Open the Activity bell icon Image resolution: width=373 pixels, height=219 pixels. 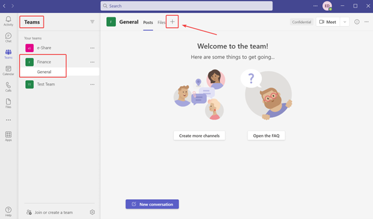click(x=8, y=19)
